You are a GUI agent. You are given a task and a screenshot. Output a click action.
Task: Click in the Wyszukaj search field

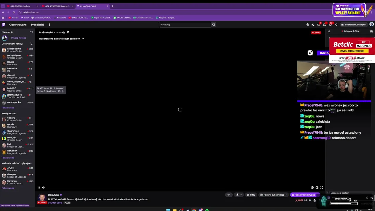[x=185, y=25]
